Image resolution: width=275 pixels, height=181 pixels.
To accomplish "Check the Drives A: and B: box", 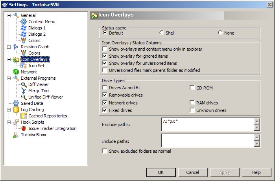I will pos(105,87).
